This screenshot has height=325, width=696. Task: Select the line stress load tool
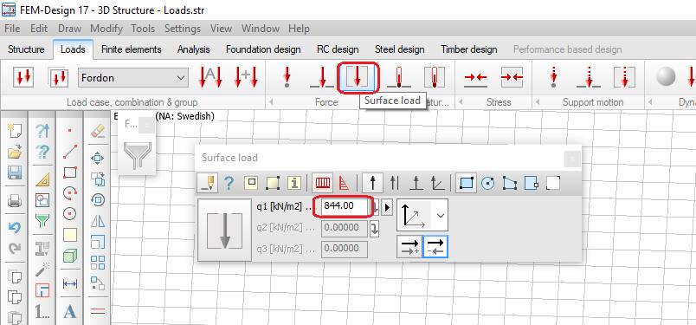[475, 78]
